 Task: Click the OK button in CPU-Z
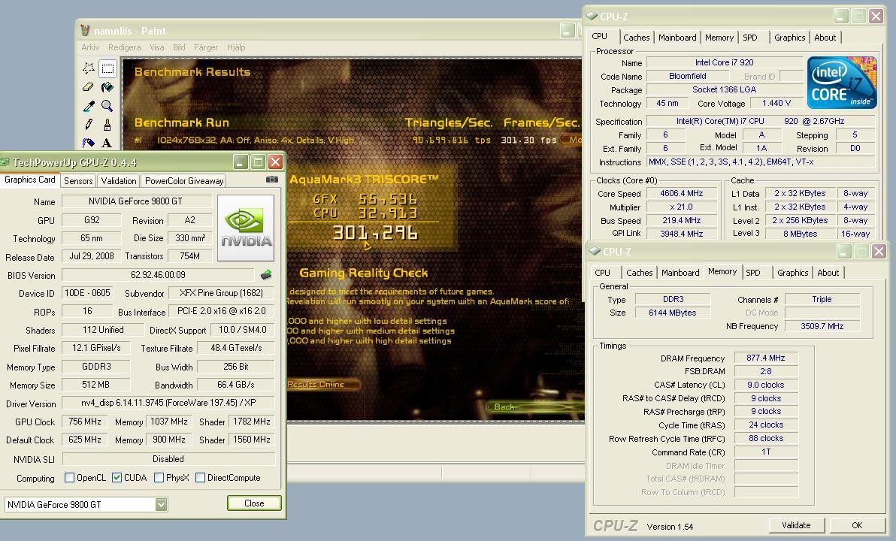857,525
